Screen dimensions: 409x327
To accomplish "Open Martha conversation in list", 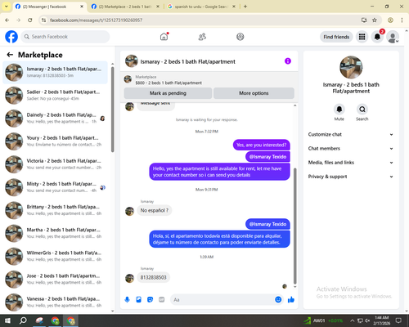I will point(55,233).
